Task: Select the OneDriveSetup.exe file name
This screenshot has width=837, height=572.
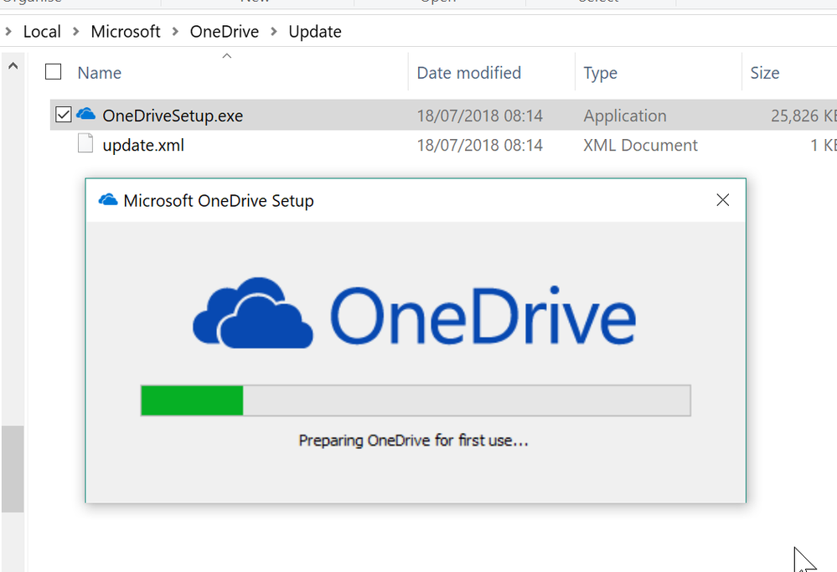Action: click(173, 116)
